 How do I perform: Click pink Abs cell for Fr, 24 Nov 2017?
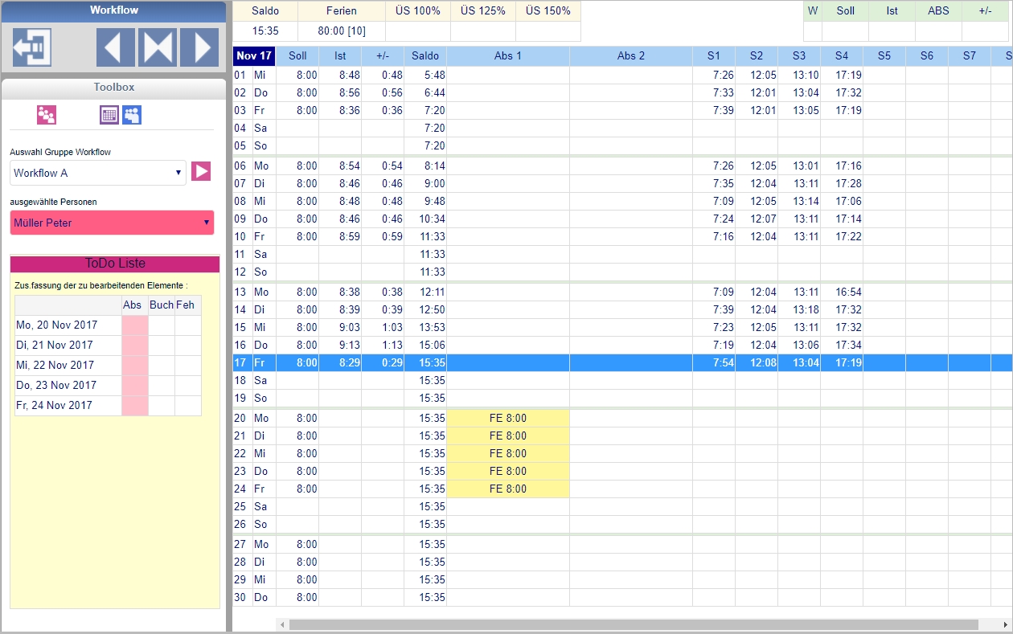pos(134,406)
